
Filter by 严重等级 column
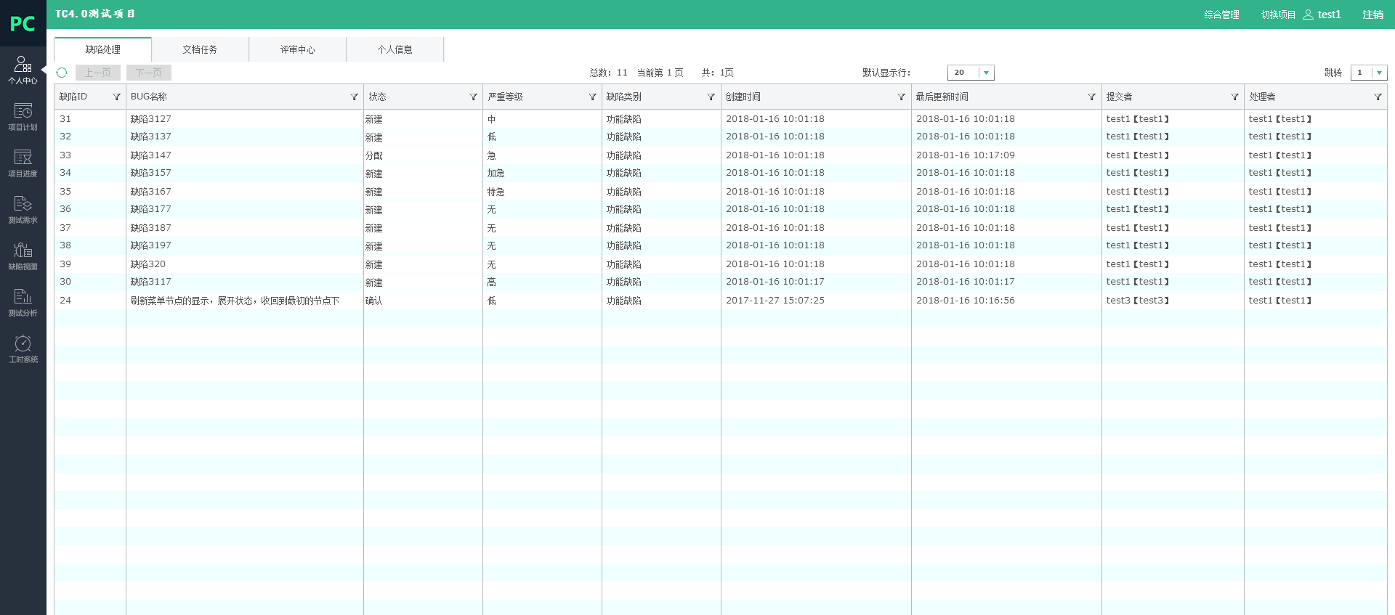(x=592, y=97)
